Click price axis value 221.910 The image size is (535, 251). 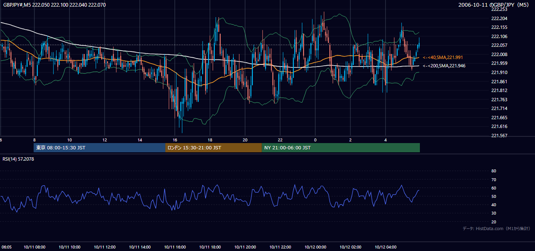(x=499, y=72)
